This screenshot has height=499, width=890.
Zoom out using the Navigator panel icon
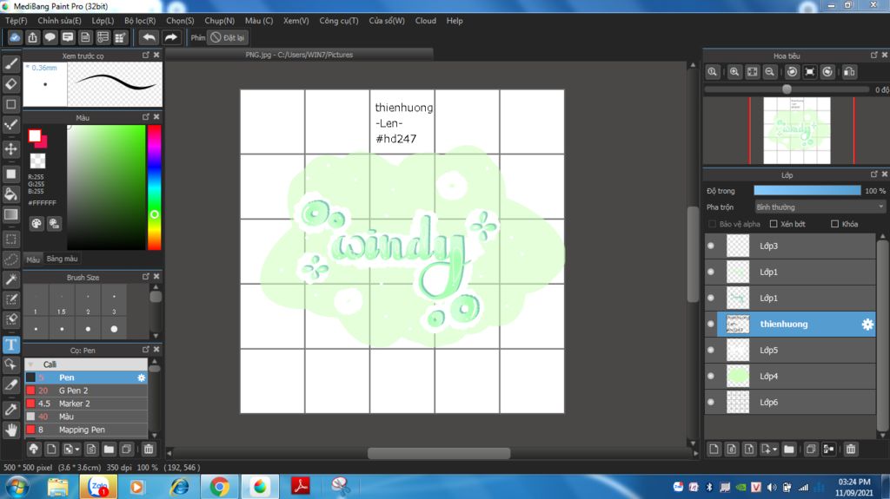[770, 72]
